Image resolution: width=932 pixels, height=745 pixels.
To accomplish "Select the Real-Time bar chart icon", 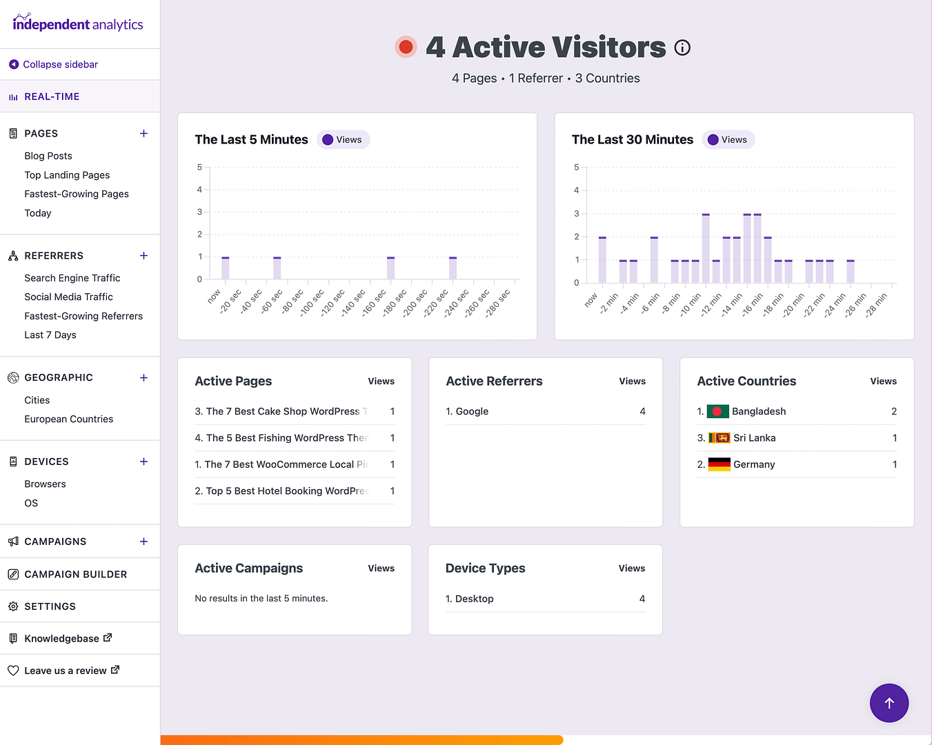I will (x=12, y=97).
